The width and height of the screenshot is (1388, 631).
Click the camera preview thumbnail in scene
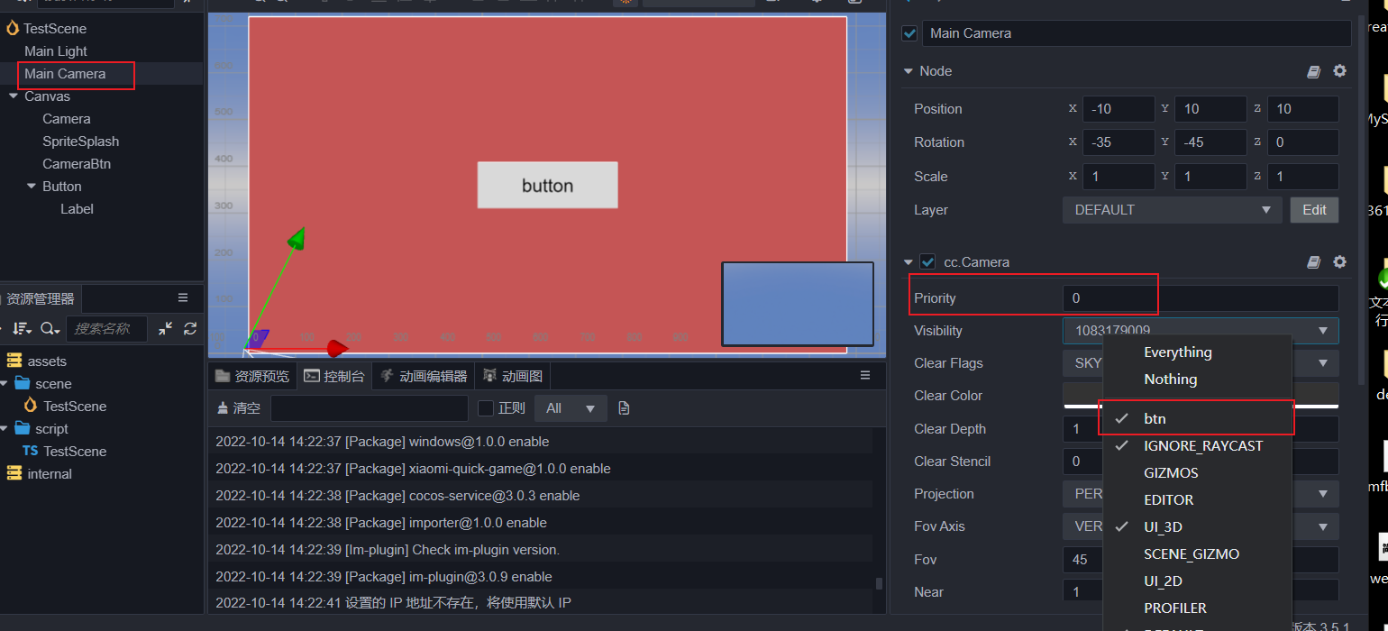798,304
